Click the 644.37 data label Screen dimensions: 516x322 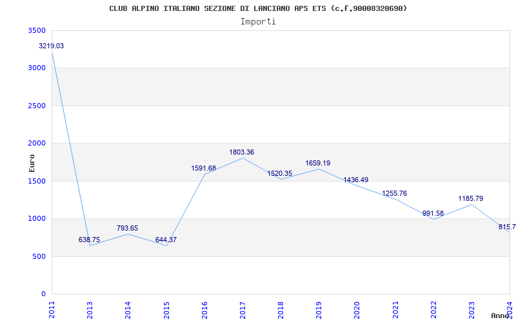[x=166, y=240]
